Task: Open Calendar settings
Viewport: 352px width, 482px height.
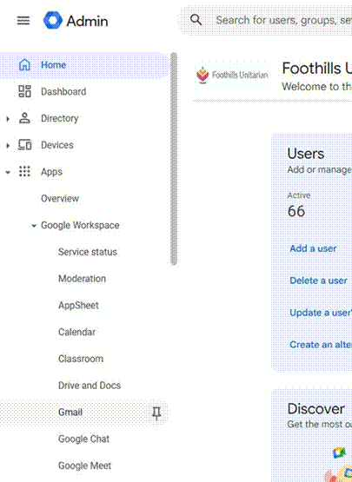Action: [77, 333]
